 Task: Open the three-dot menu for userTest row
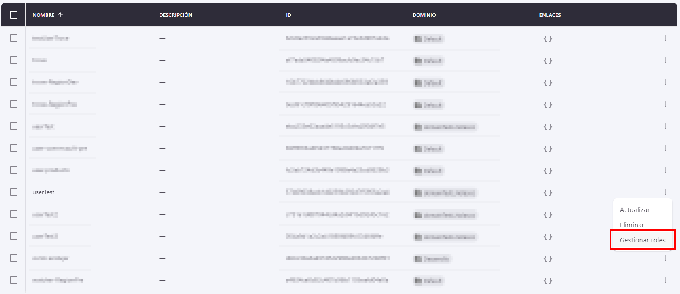[665, 192]
